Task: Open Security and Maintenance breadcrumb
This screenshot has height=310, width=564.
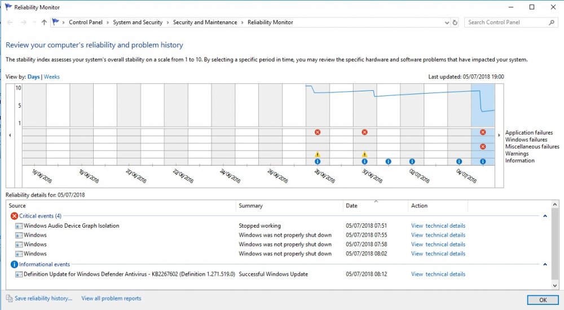Action: point(205,23)
